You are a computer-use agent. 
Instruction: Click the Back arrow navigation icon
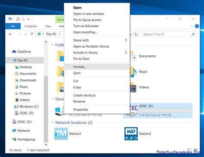coord(10,34)
